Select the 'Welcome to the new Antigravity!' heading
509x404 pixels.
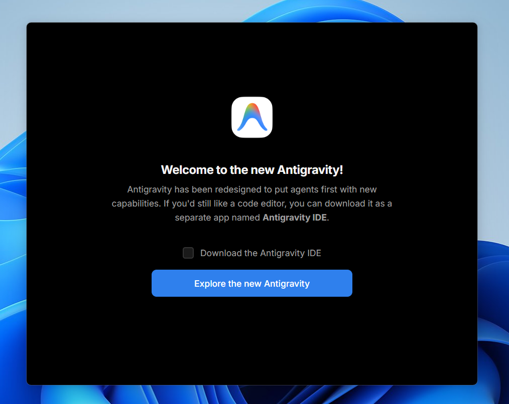pyautogui.click(x=252, y=170)
